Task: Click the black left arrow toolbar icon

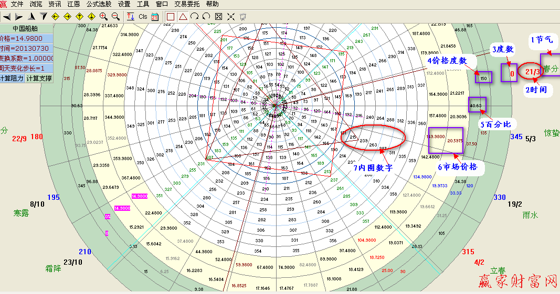Action: 7,17
